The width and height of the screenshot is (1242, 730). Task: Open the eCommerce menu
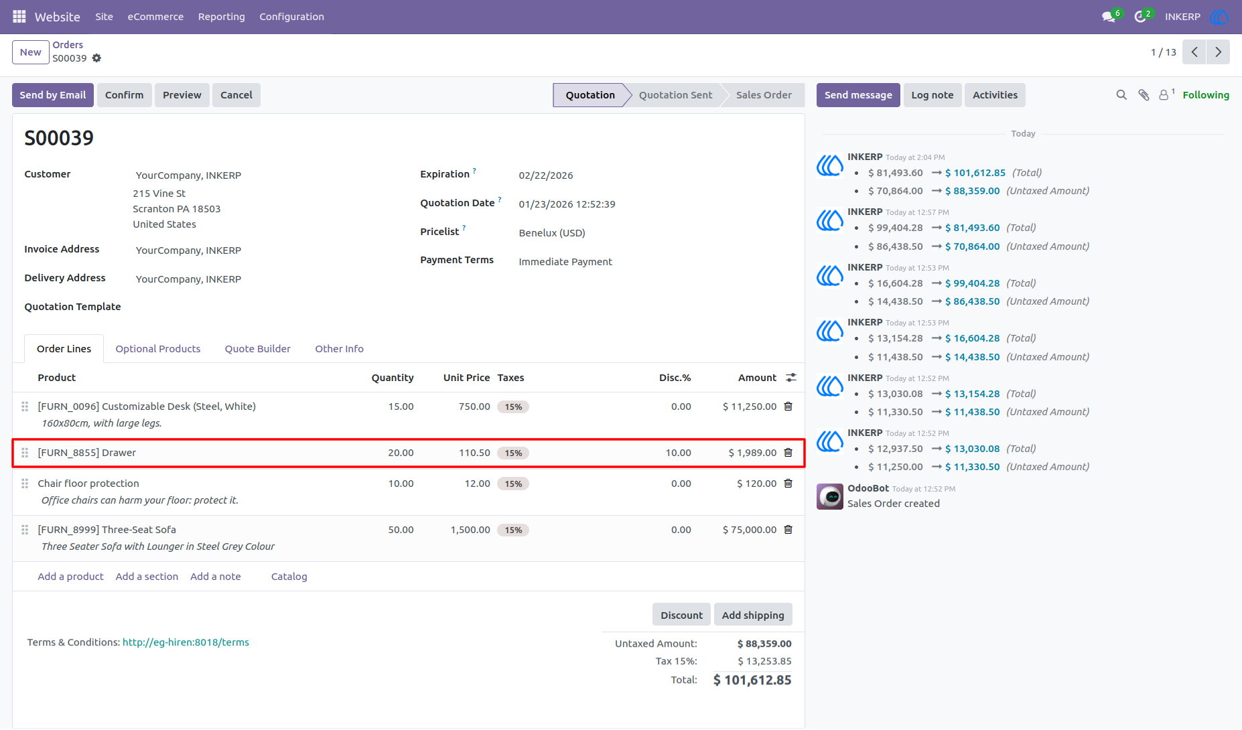click(x=155, y=17)
